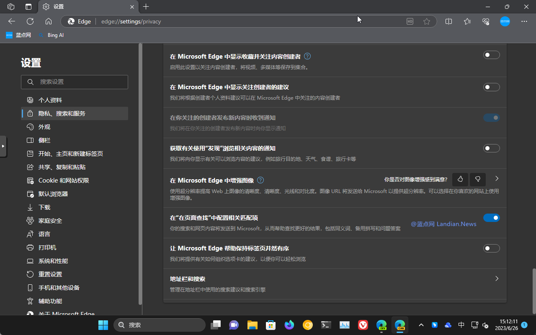Open Task View on taskbar
This screenshot has width=536, height=335.
tap(215, 325)
